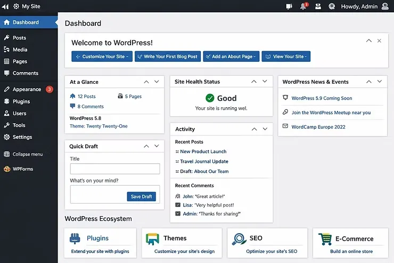The image size is (394, 263).
Task: Move Quick Draft widget down
Action: (x=157, y=146)
